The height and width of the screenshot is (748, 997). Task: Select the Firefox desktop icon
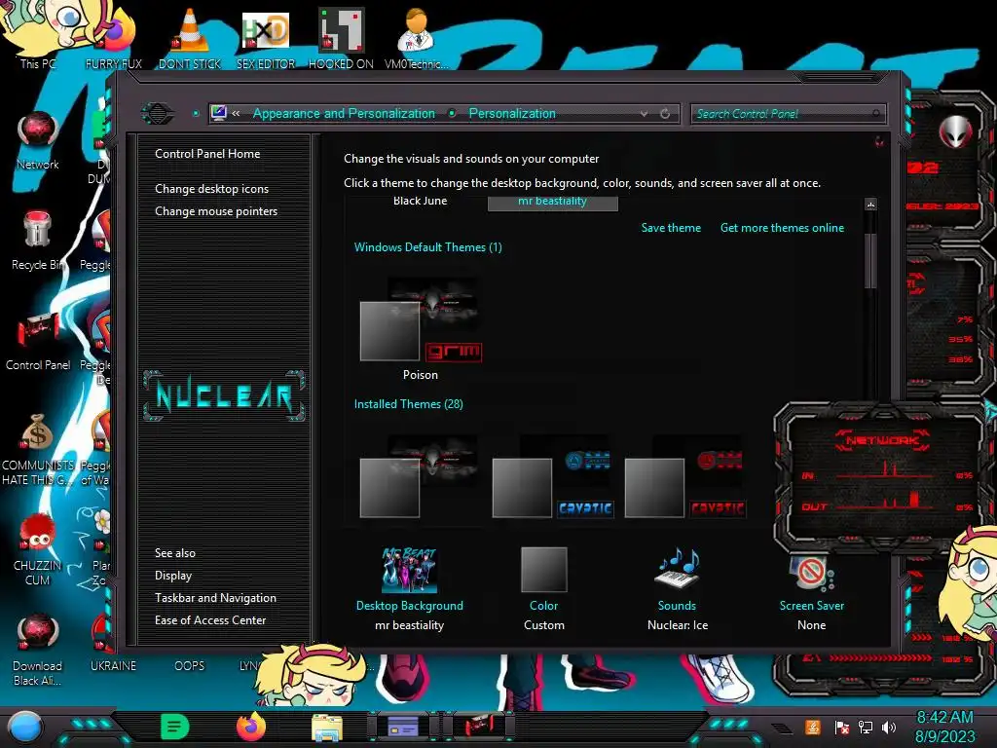click(114, 38)
